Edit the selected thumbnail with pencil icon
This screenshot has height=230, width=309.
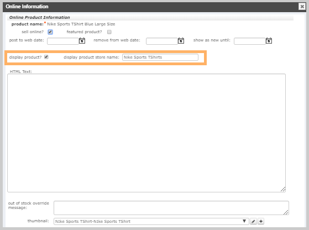(253, 221)
